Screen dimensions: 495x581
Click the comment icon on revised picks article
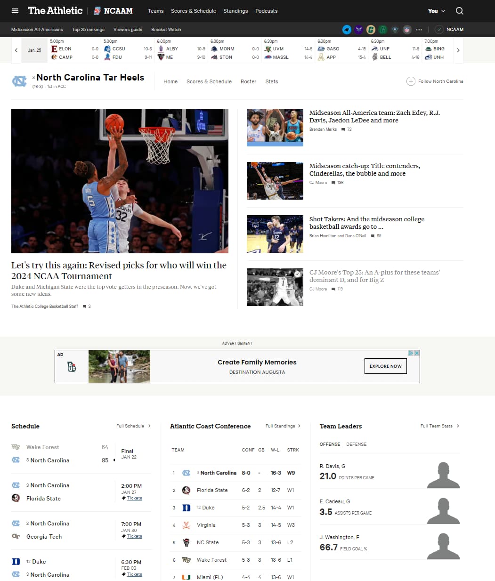pyautogui.click(x=84, y=307)
